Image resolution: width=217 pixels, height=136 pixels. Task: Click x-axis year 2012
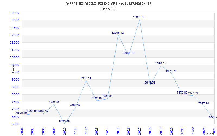(x=86, y=131)
